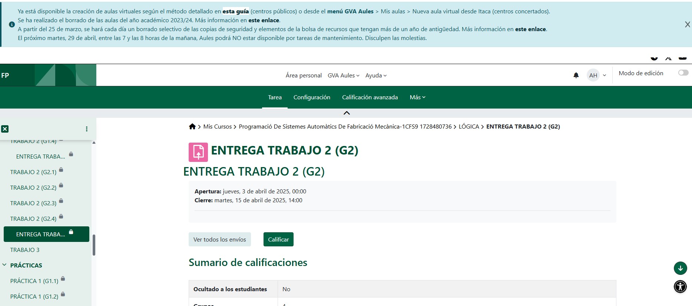
Task: Click the notifications bell icon
Action: click(x=576, y=75)
